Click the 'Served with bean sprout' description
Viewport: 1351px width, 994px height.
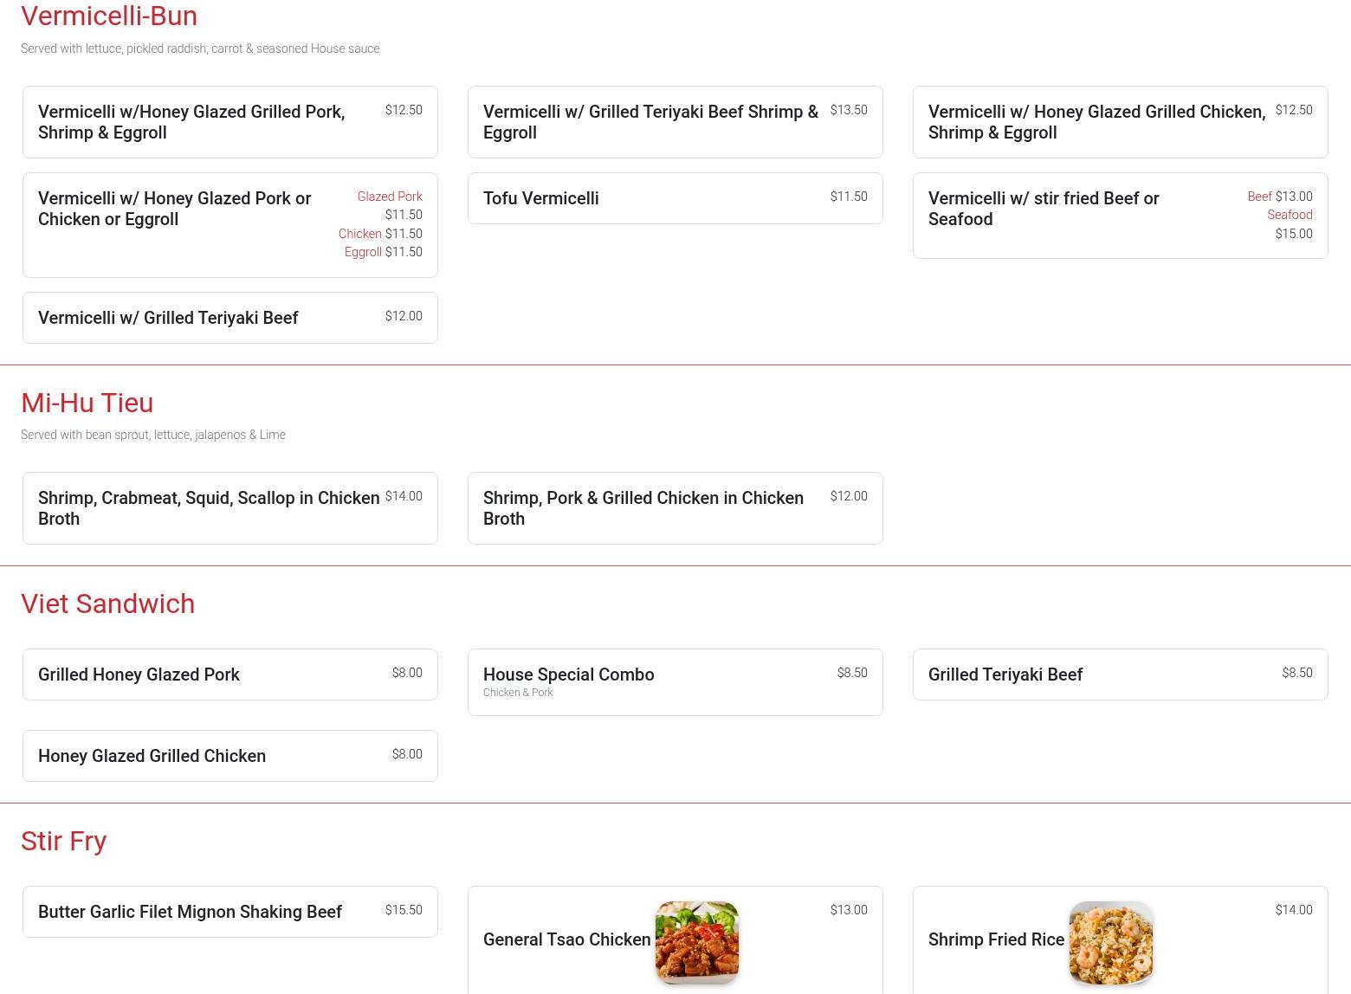(x=153, y=435)
